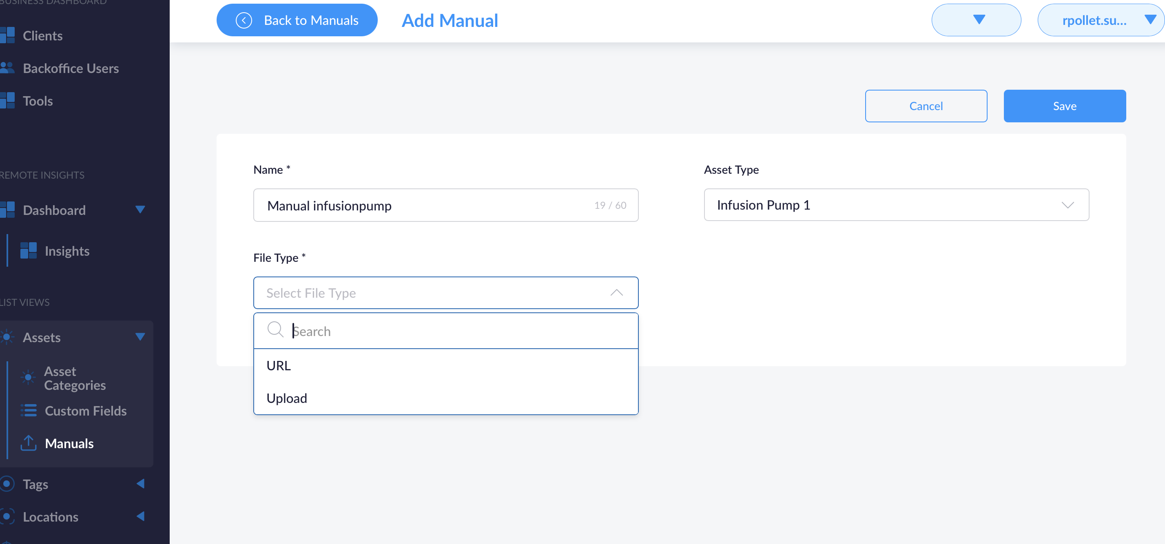Open Backoffice Users page
The image size is (1165, 544).
pyautogui.click(x=71, y=68)
